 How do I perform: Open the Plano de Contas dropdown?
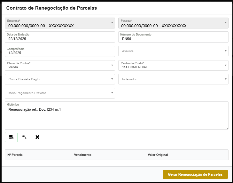pos(60,65)
